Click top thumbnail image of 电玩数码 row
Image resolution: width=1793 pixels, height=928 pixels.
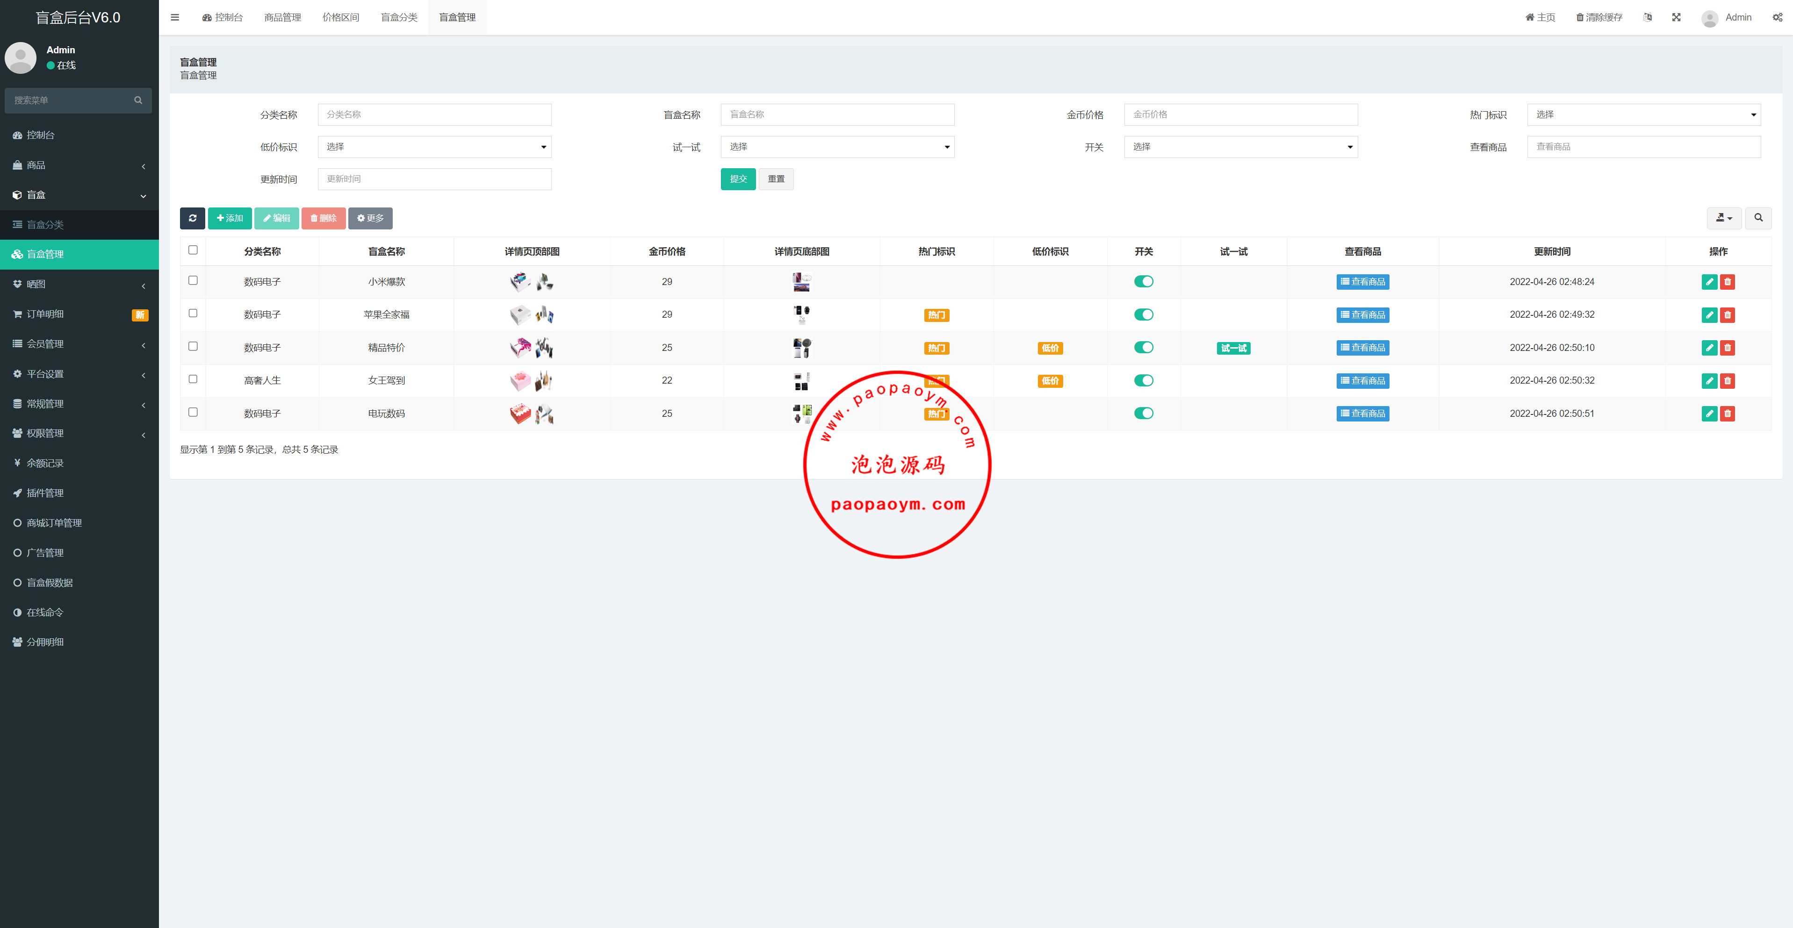tap(521, 414)
